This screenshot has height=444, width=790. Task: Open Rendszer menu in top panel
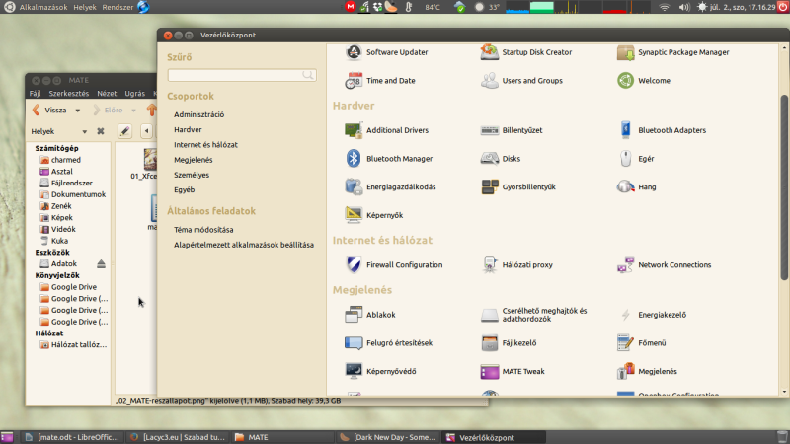tap(118, 7)
